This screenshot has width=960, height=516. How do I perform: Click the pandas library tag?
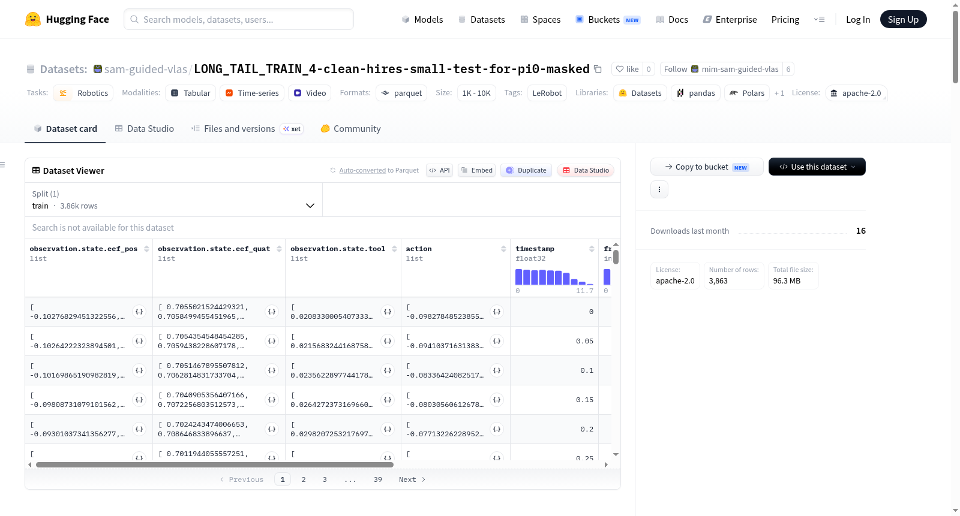coord(696,93)
